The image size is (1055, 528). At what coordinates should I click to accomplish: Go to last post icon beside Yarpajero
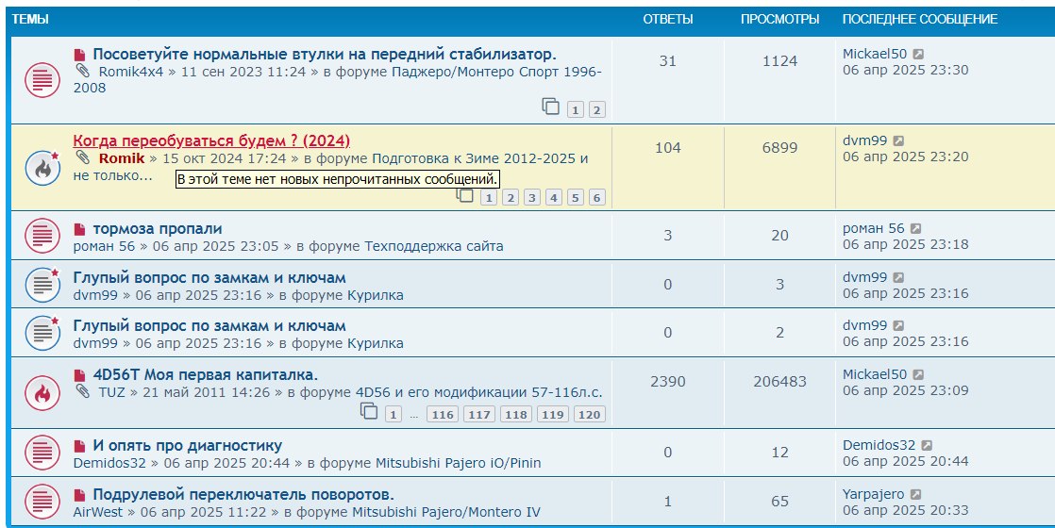coord(915,494)
